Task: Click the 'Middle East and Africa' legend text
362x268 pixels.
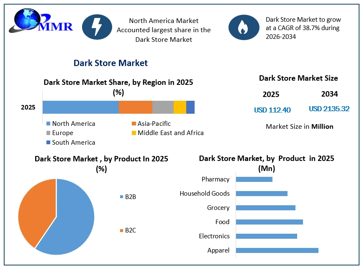Action: click(171, 133)
